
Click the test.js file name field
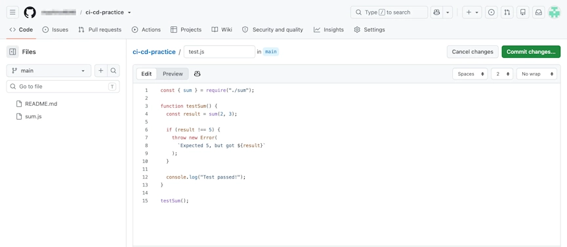219,52
